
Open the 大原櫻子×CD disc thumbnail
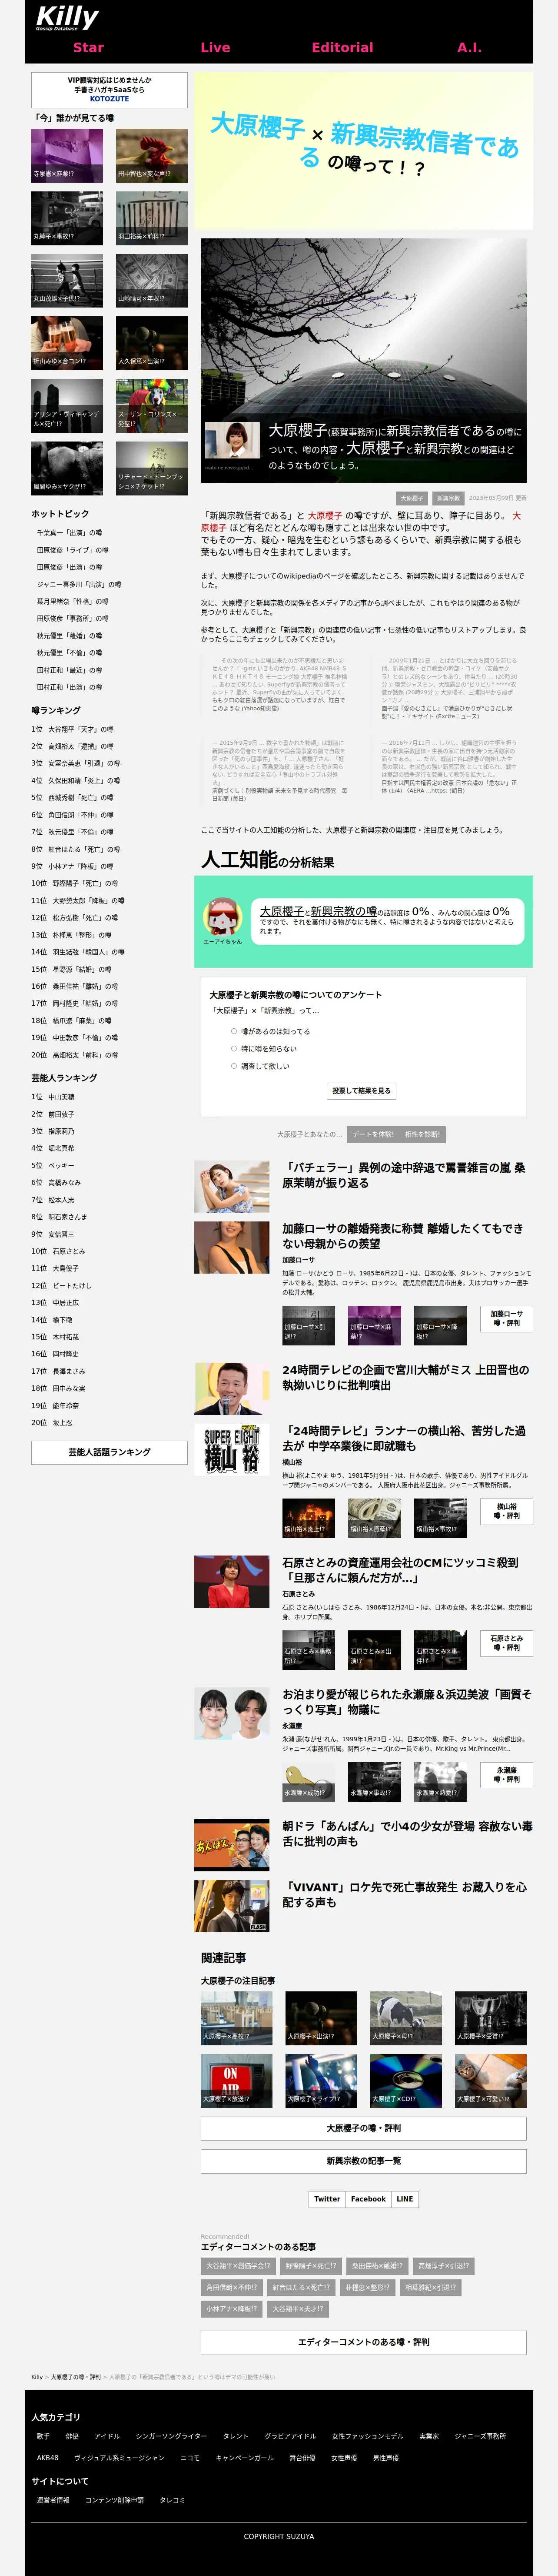[x=406, y=2080]
